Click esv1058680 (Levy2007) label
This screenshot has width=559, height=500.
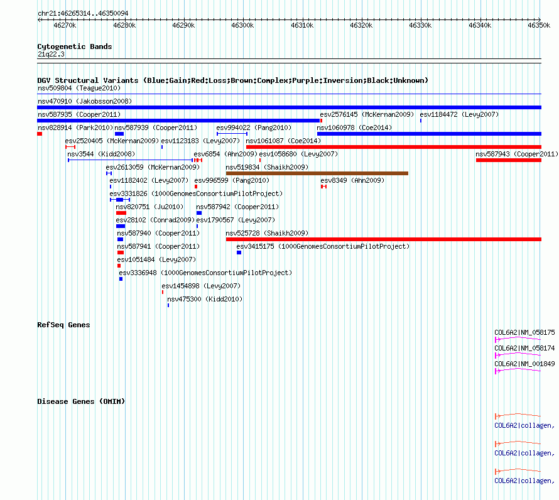point(298,154)
